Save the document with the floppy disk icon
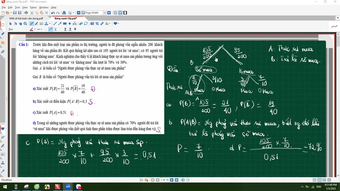340x191 pixels. tap(15, 13)
